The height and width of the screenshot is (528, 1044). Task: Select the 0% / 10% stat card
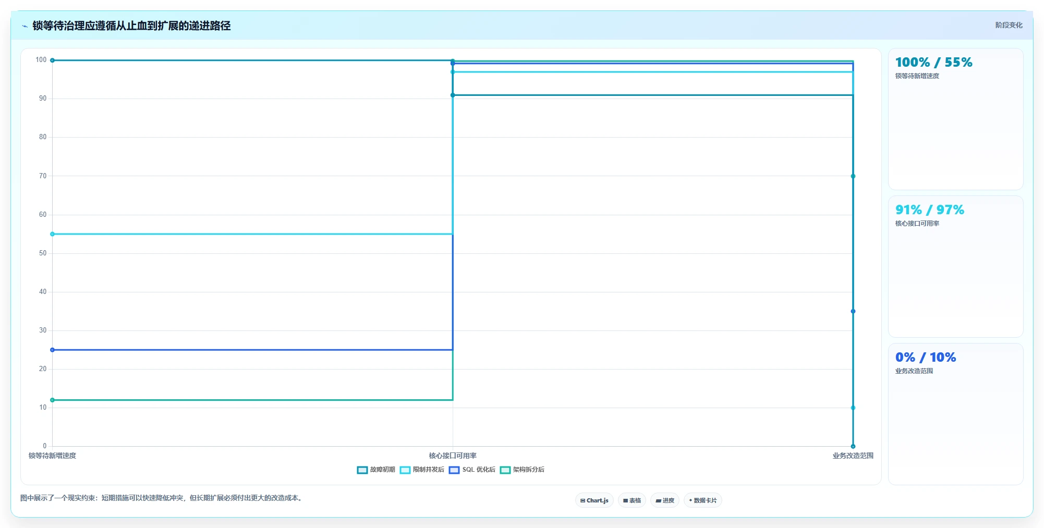tap(955, 414)
